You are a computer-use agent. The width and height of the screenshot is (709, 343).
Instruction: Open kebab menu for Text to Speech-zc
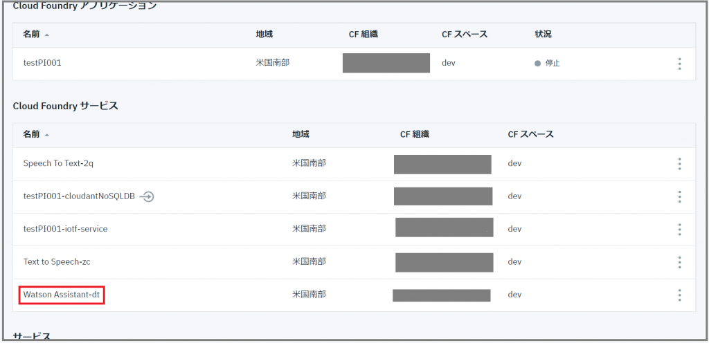679,262
